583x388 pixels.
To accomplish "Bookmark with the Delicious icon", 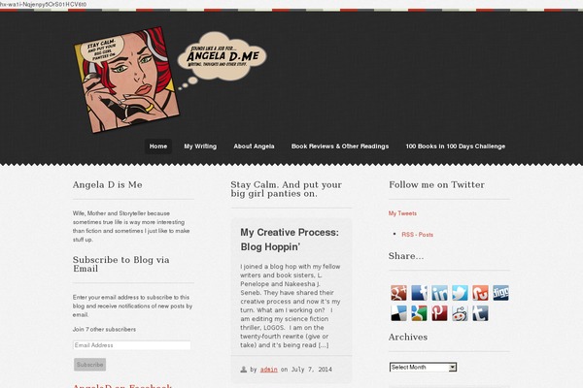I will click(398, 313).
